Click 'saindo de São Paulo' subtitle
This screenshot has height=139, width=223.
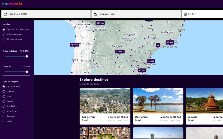tap(89, 84)
